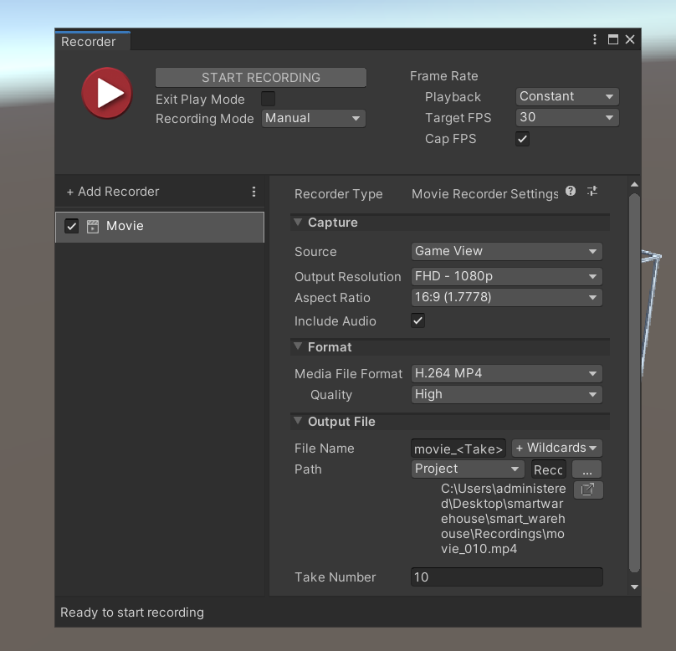Open the Source dropdown showing Game View
The image size is (676, 651).
(506, 251)
